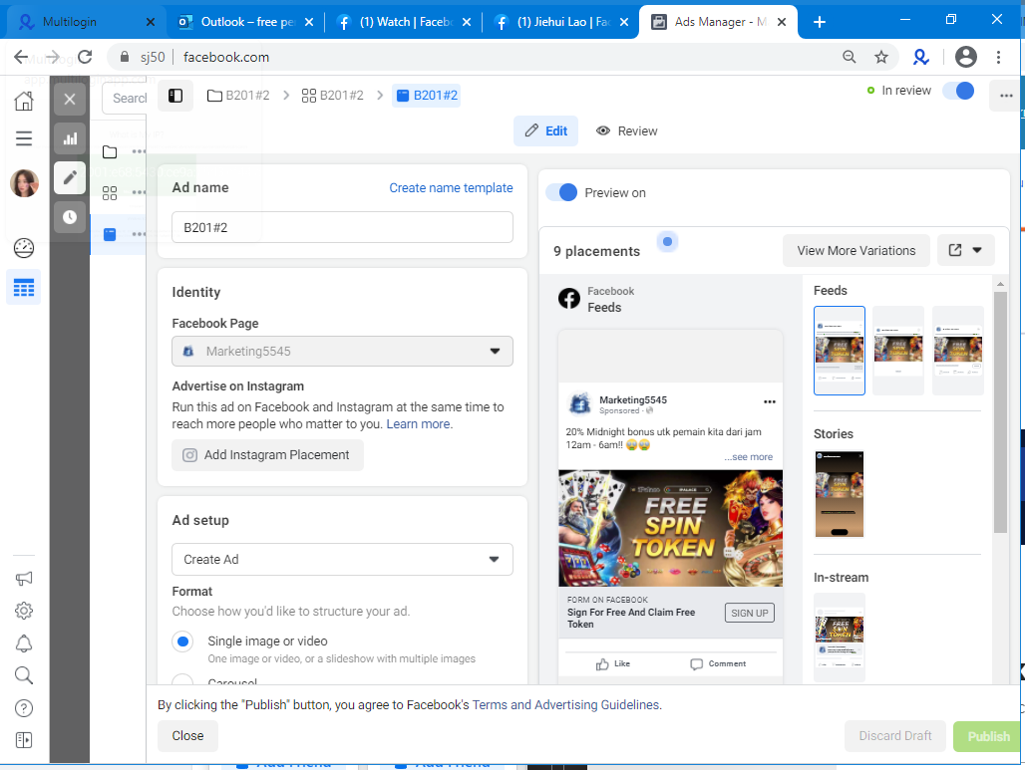Click the megaphone icon in left rail

[24, 579]
